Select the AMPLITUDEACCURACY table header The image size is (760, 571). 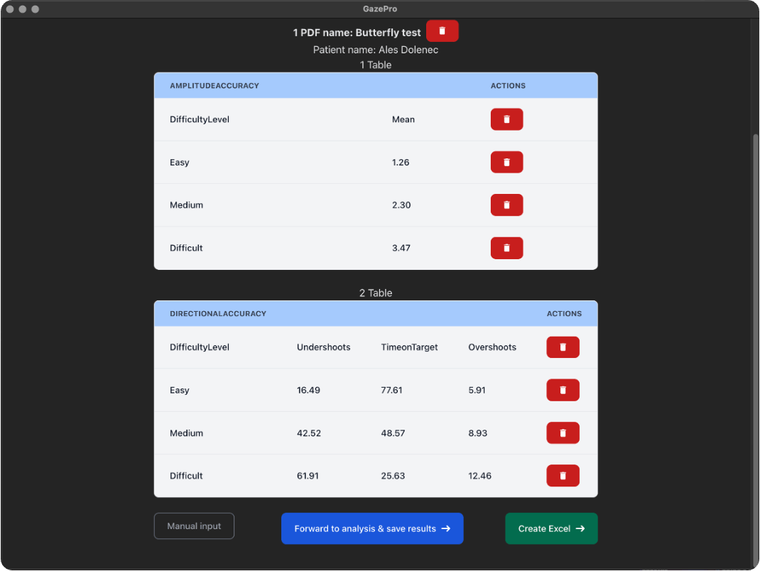[215, 86]
